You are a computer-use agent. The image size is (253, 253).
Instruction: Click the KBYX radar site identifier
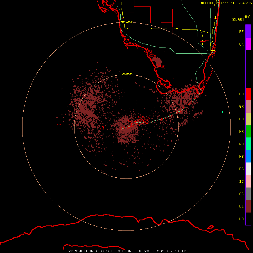point(144,251)
